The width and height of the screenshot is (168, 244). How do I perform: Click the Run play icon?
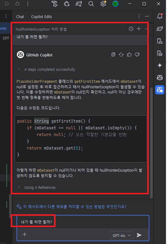pyautogui.click(x=7, y=4)
